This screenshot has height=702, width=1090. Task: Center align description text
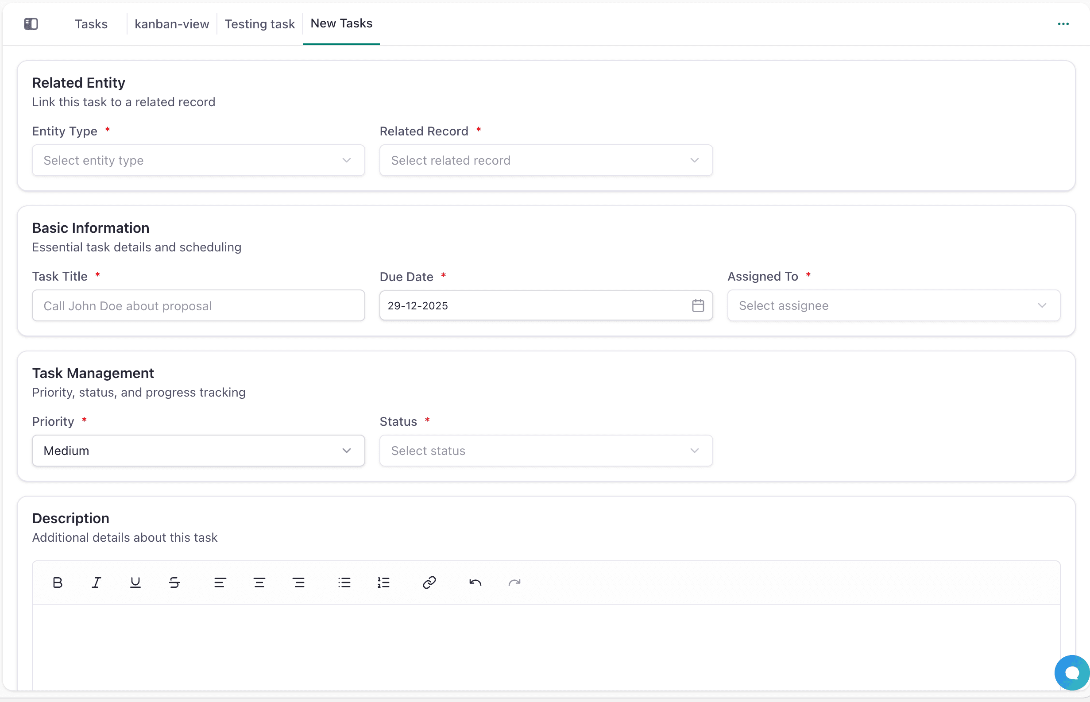(x=259, y=582)
